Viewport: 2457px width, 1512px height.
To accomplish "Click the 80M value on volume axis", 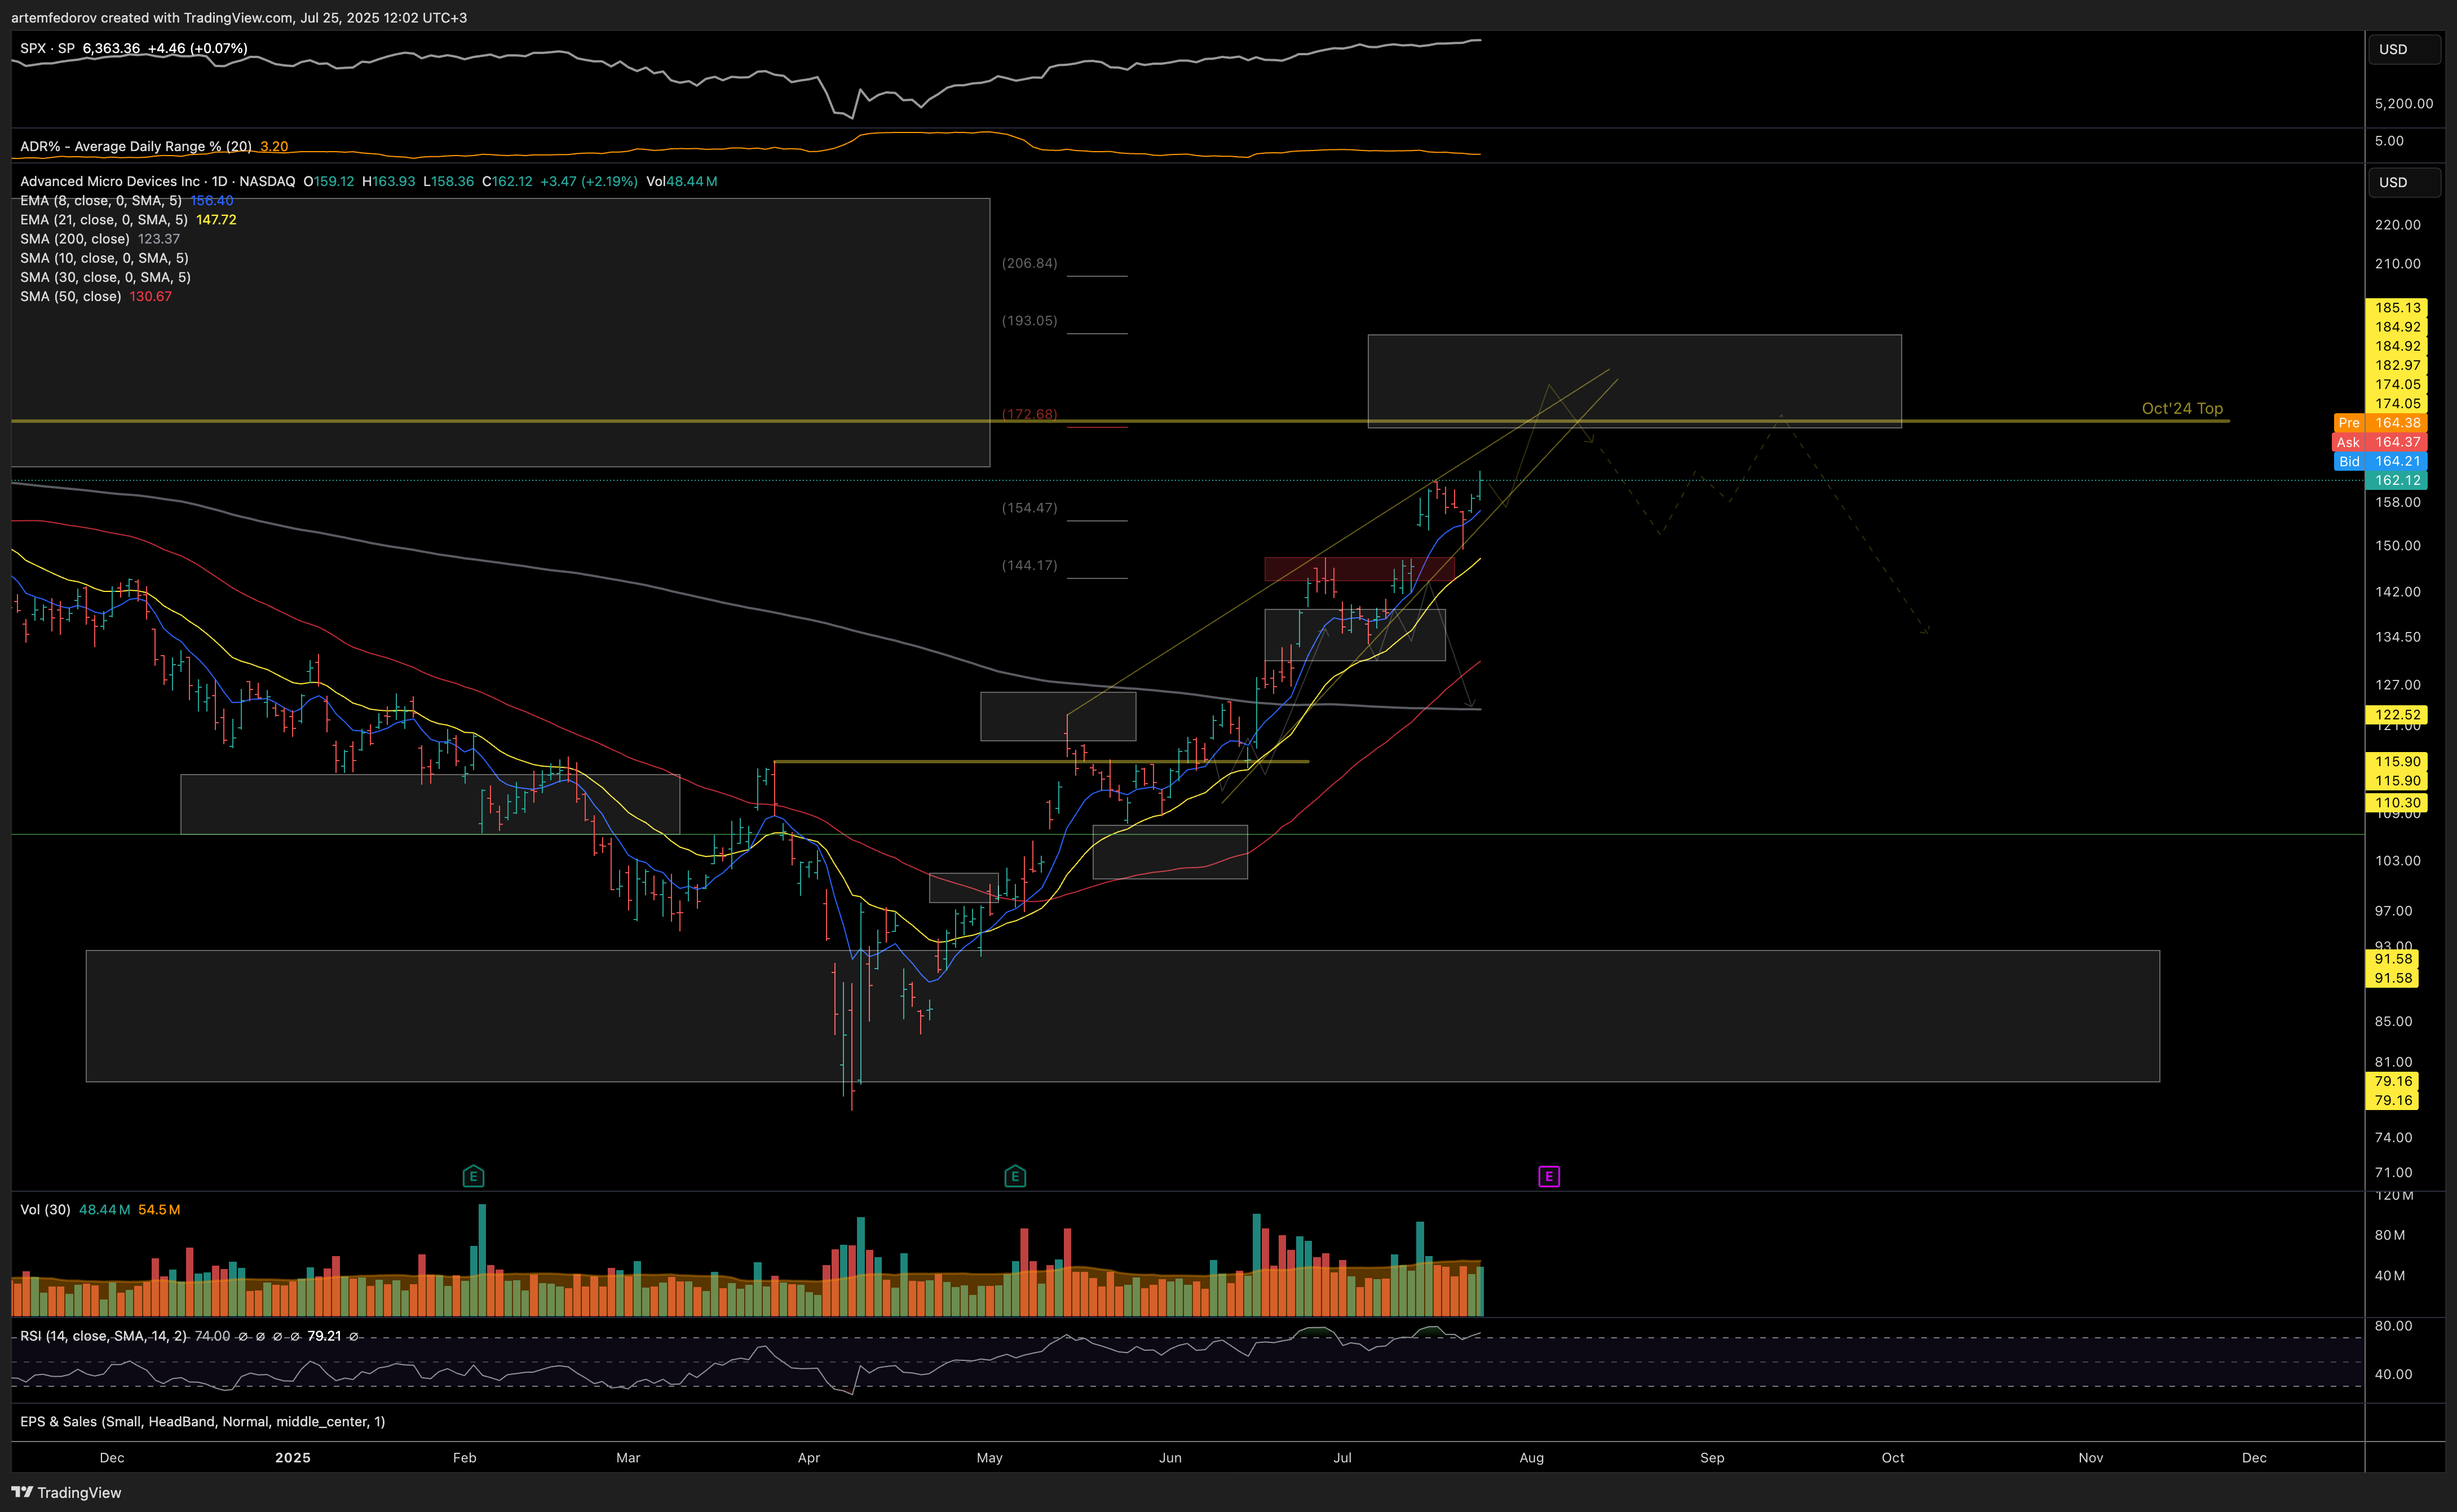I will [x=2390, y=1234].
